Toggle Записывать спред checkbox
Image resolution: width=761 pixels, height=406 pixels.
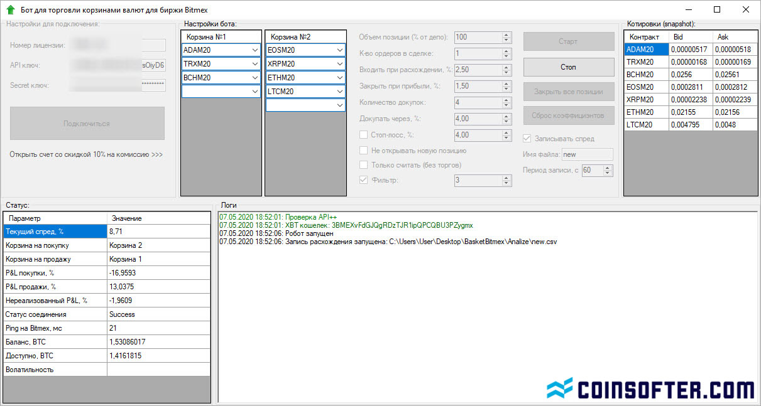click(x=527, y=139)
